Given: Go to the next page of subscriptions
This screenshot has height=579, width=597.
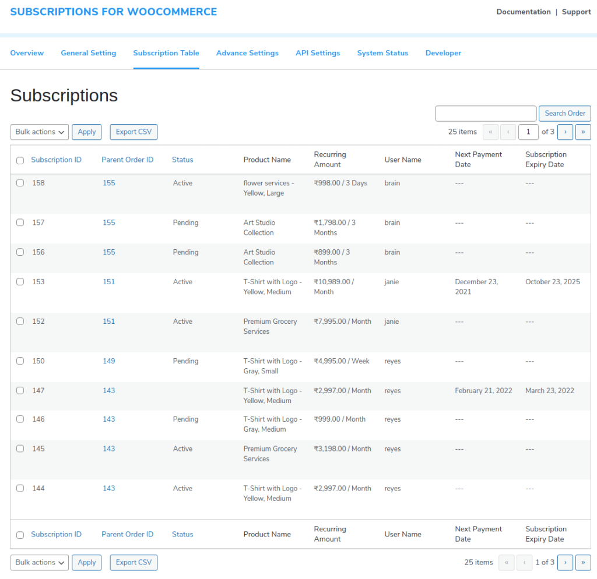Looking at the screenshot, I should 565,132.
